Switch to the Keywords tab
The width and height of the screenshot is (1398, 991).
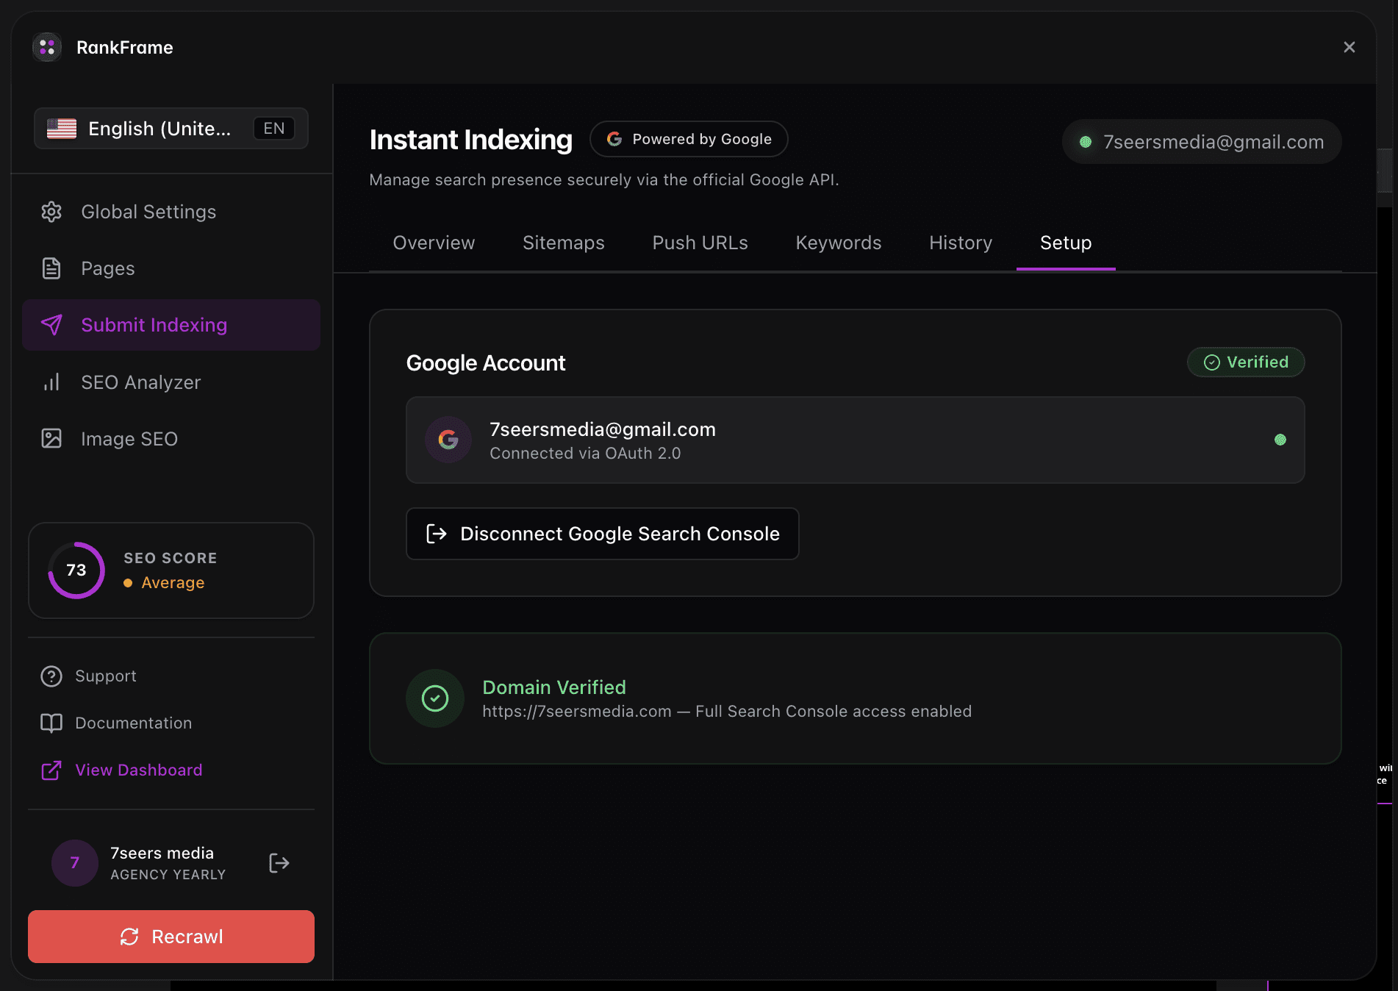point(839,243)
